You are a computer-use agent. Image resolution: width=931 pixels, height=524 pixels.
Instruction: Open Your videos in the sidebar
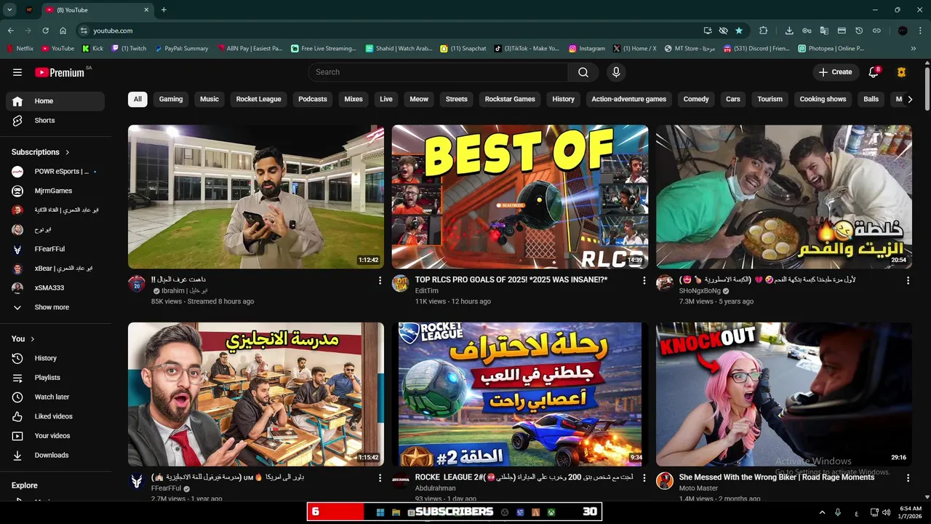55,436
